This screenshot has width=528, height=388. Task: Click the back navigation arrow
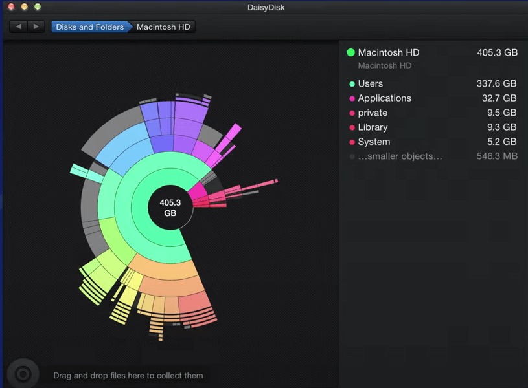(x=19, y=27)
